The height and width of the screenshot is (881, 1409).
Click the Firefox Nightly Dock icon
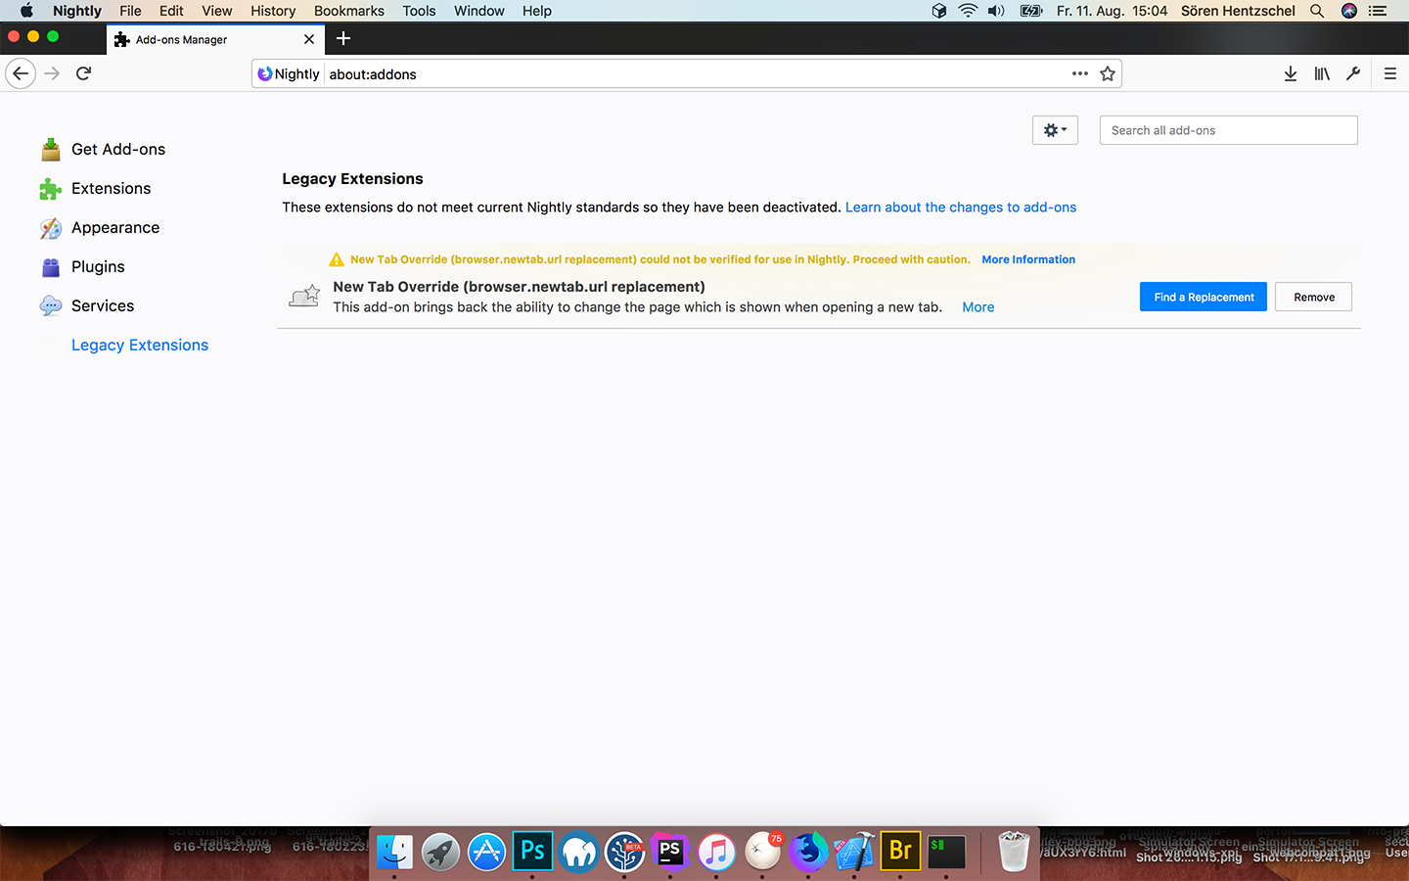808,852
